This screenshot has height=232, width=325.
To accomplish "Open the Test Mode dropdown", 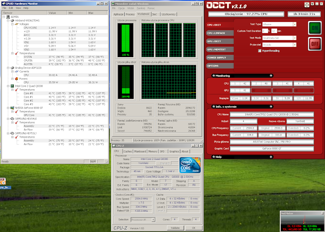I will point(295,38).
